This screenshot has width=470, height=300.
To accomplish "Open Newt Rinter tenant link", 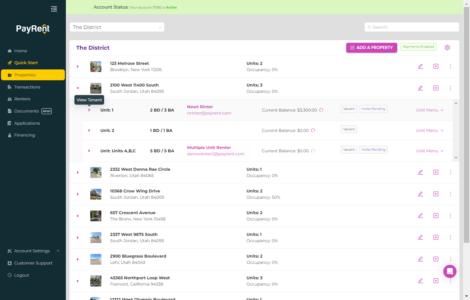I will coord(200,107).
